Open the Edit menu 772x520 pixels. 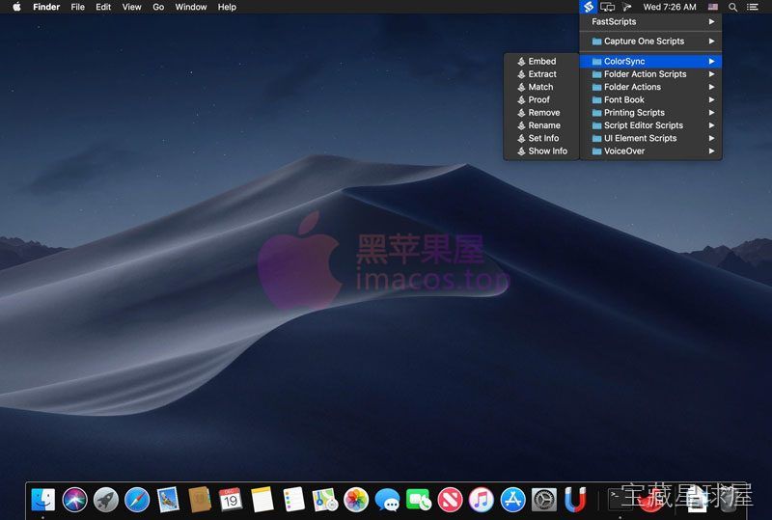pyautogui.click(x=103, y=7)
